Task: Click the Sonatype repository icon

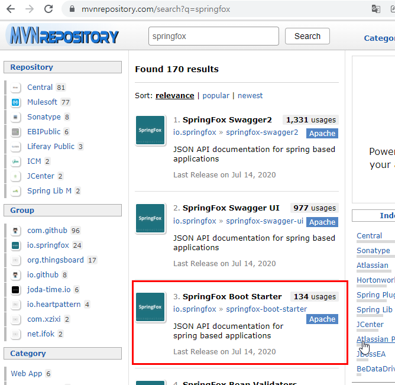Action: (15, 117)
